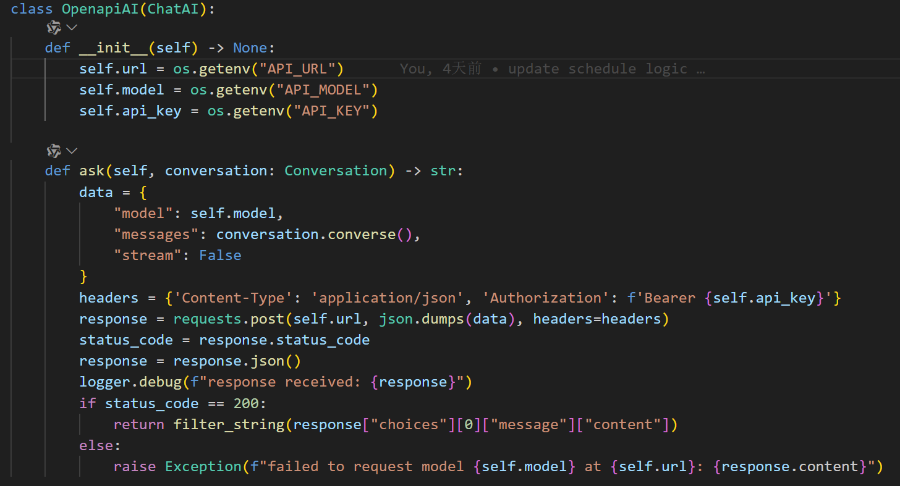Click the False value for stream key
Screen dimensions: 900x486
pyautogui.click(x=220, y=256)
